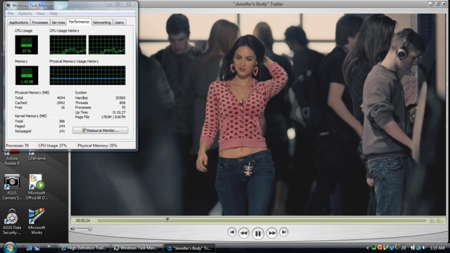
Task: Switch to the Processes tab
Action: [x=40, y=22]
